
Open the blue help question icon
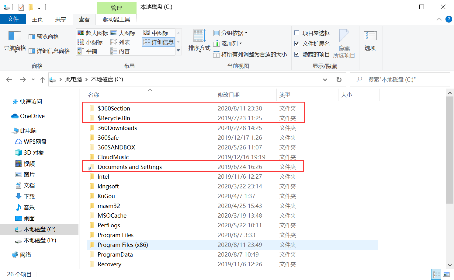pos(449,19)
